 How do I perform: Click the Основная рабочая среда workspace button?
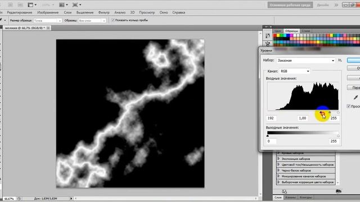pos(290,5)
